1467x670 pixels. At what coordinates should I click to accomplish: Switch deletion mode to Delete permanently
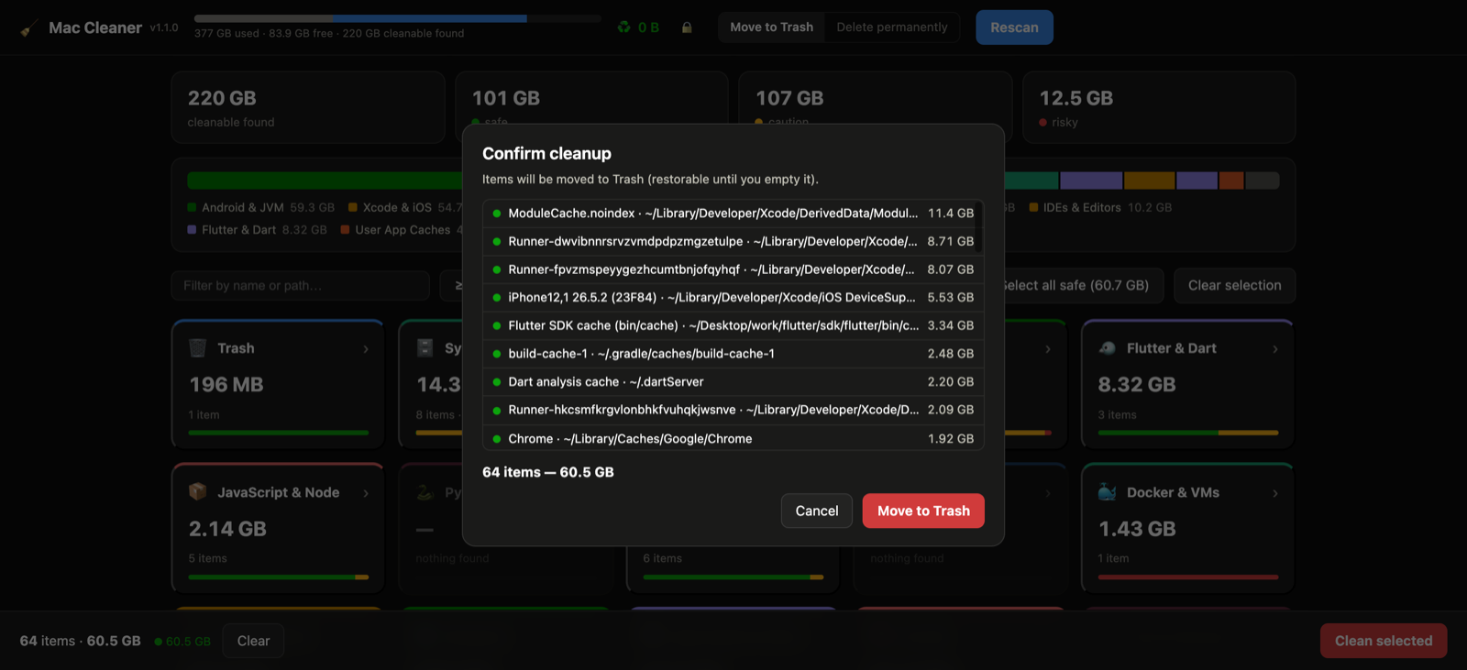tap(892, 27)
